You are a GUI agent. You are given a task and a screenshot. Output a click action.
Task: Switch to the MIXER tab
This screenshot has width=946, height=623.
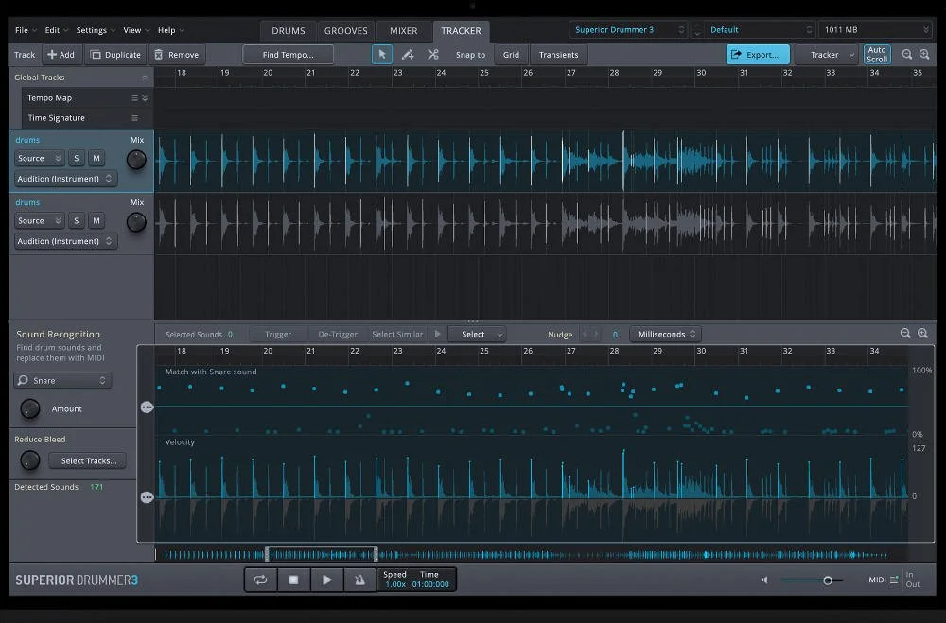(404, 31)
